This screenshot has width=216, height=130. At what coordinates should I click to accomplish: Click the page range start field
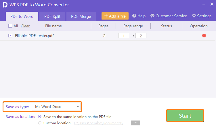tap(124, 36)
